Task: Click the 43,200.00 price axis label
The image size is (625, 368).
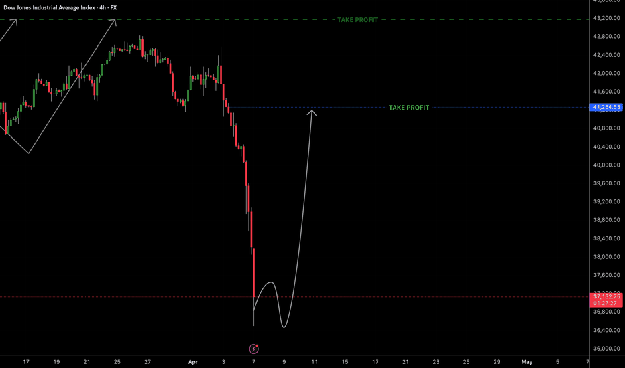Action: tap(606, 18)
